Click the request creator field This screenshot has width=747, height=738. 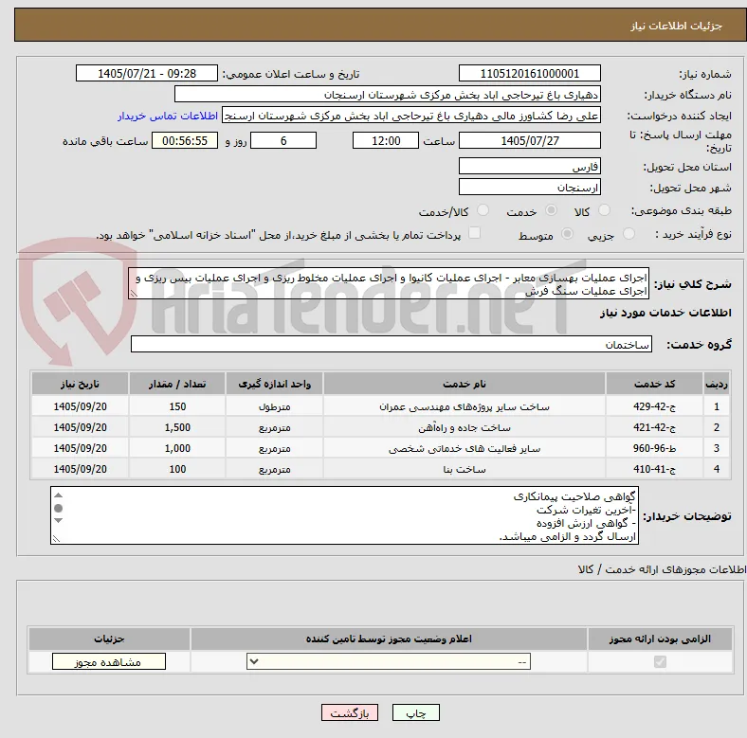coord(411,116)
